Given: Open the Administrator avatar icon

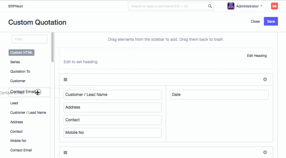Looking at the screenshot, I should (231, 6).
